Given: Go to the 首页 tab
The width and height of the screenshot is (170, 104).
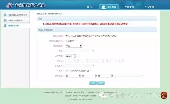Looking at the screenshot, I should pyautogui.click(x=89, y=7).
